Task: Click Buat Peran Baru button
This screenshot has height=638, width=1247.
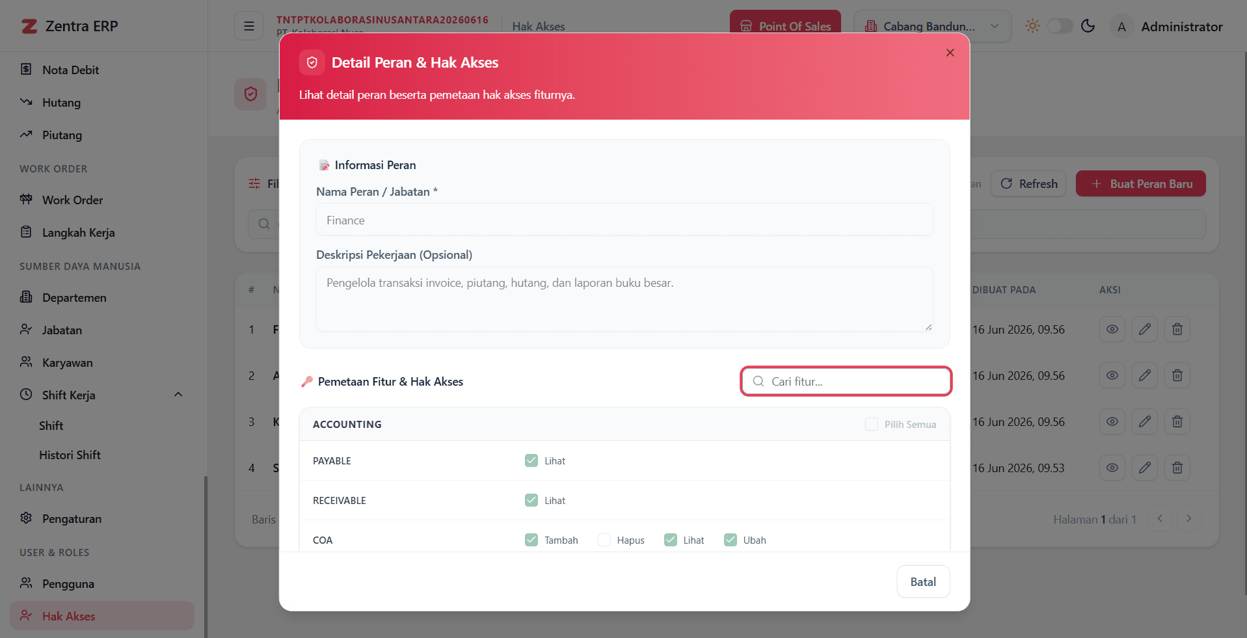Action: [1141, 183]
